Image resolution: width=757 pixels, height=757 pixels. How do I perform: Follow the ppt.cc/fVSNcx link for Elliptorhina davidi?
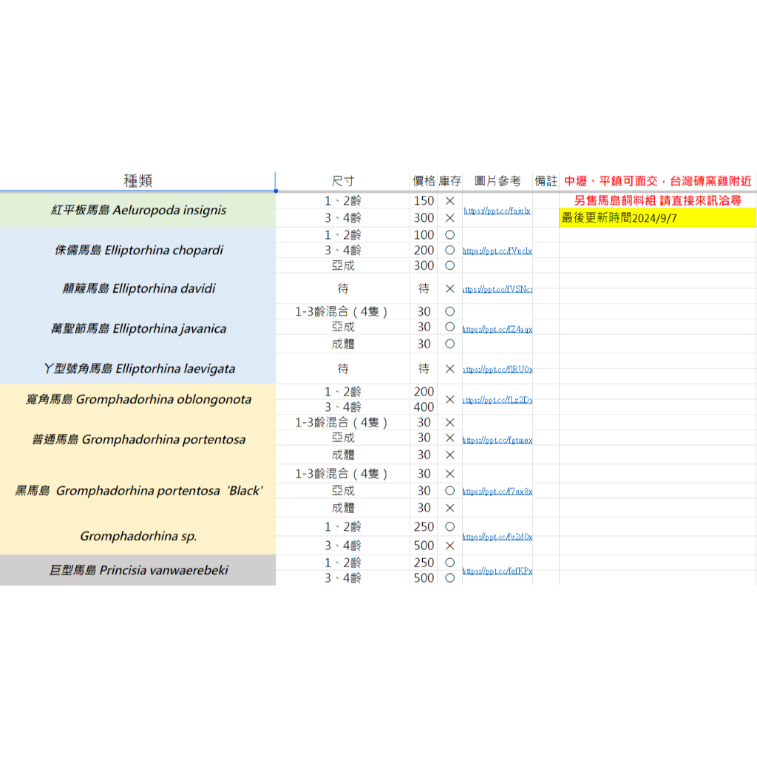498,289
